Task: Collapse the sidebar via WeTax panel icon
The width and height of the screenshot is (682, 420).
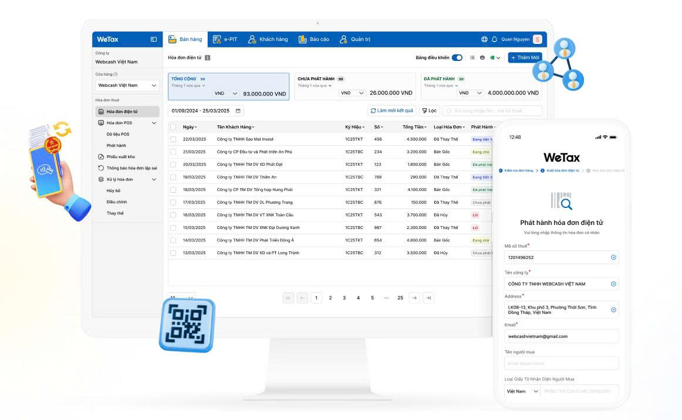Action: click(x=154, y=39)
